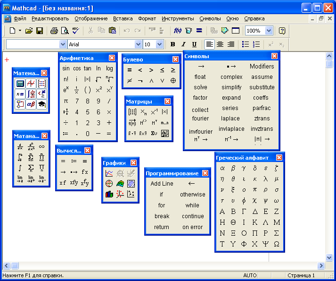
Task: Open the New document arrow dropdown
Action: (x=20, y=31)
